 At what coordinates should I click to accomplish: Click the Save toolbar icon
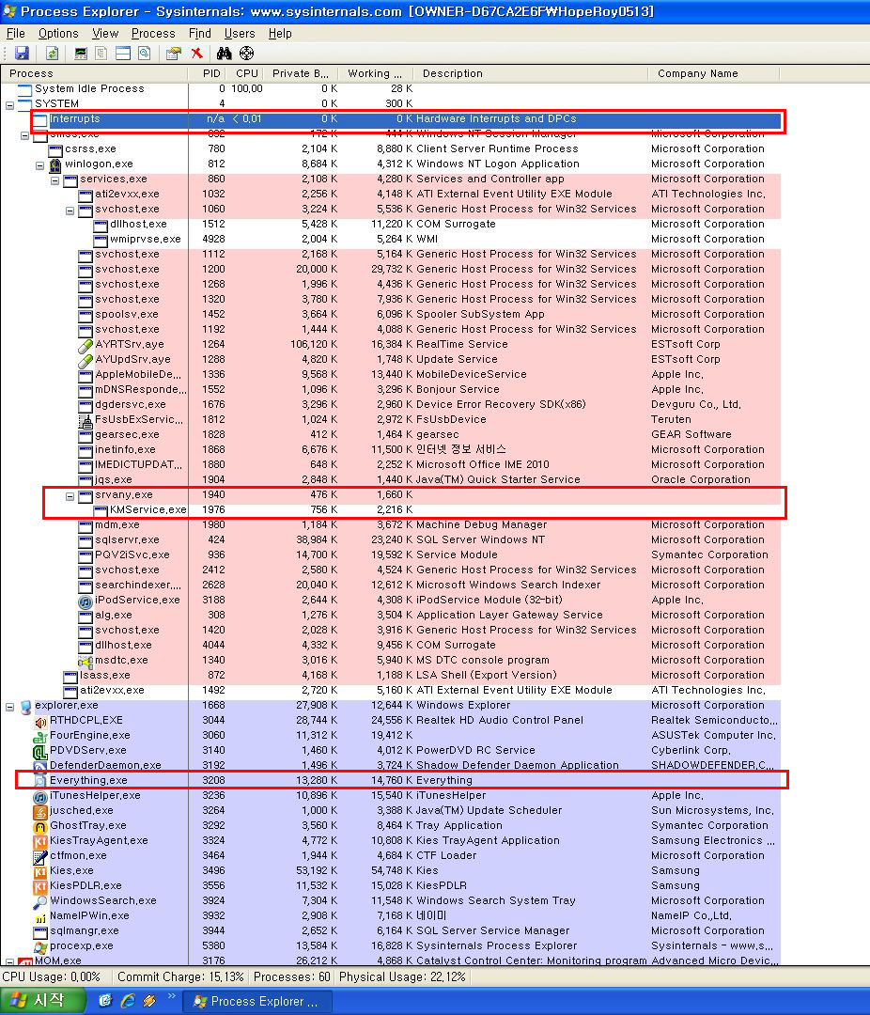pyautogui.click(x=22, y=53)
